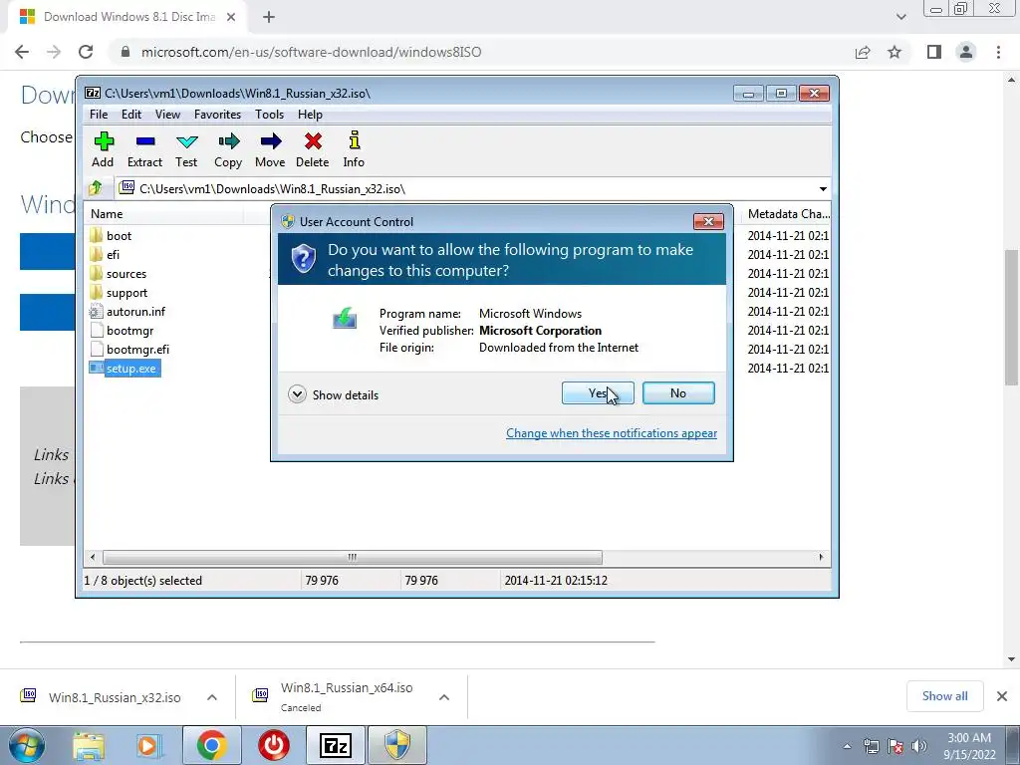Click the Action Center flag tray icon
This screenshot has height=765, width=1020.
(x=895, y=746)
